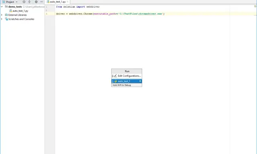Collapse the demo_tests project folder
This screenshot has width=257, height=154.
click(2, 7)
